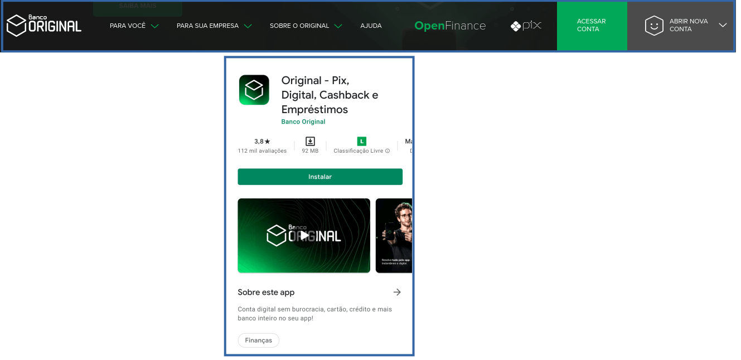View the 112 mil avaliações ratings

point(261,145)
